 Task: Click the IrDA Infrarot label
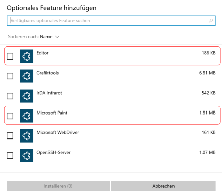[49, 93]
